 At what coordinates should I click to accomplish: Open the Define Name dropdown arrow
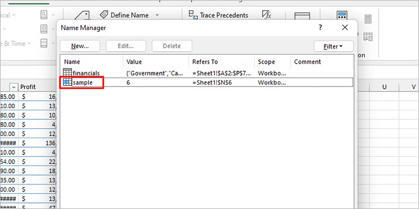157,15
